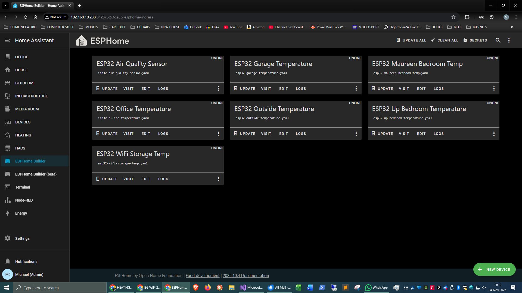Open the Energy dashboard sidebar item

tap(21, 213)
